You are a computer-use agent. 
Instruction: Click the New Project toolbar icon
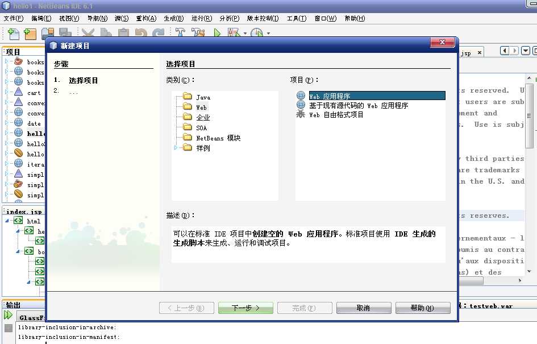[x=30, y=33]
